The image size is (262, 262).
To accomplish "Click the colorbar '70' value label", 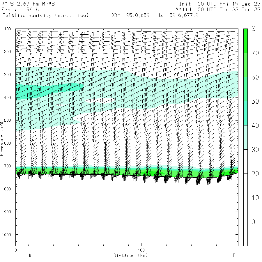I will [255, 53].
